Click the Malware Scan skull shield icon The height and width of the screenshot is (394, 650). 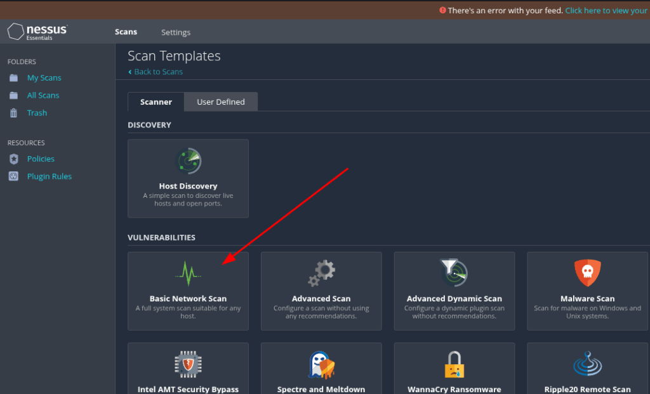click(x=587, y=273)
